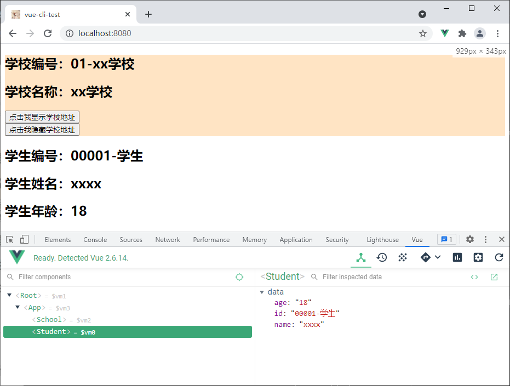
Task: Toggle the device toolbar icon
Action: pos(24,240)
